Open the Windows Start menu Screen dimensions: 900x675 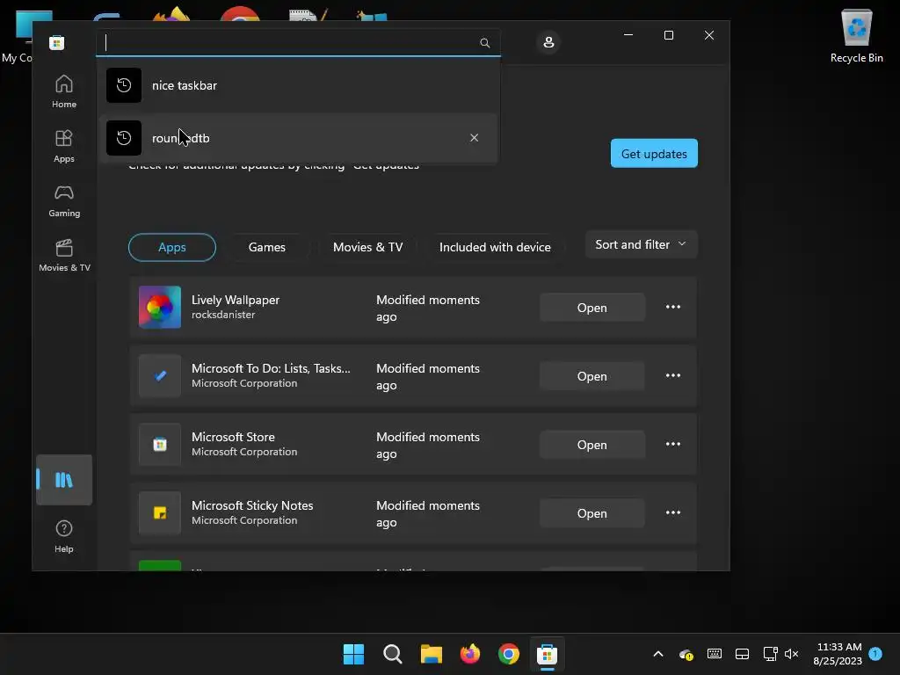click(x=353, y=654)
